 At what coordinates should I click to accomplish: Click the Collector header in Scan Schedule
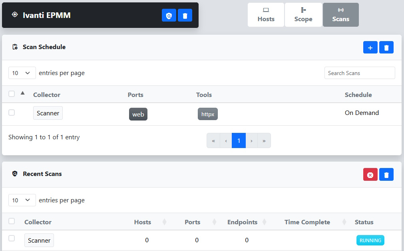(x=47, y=95)
